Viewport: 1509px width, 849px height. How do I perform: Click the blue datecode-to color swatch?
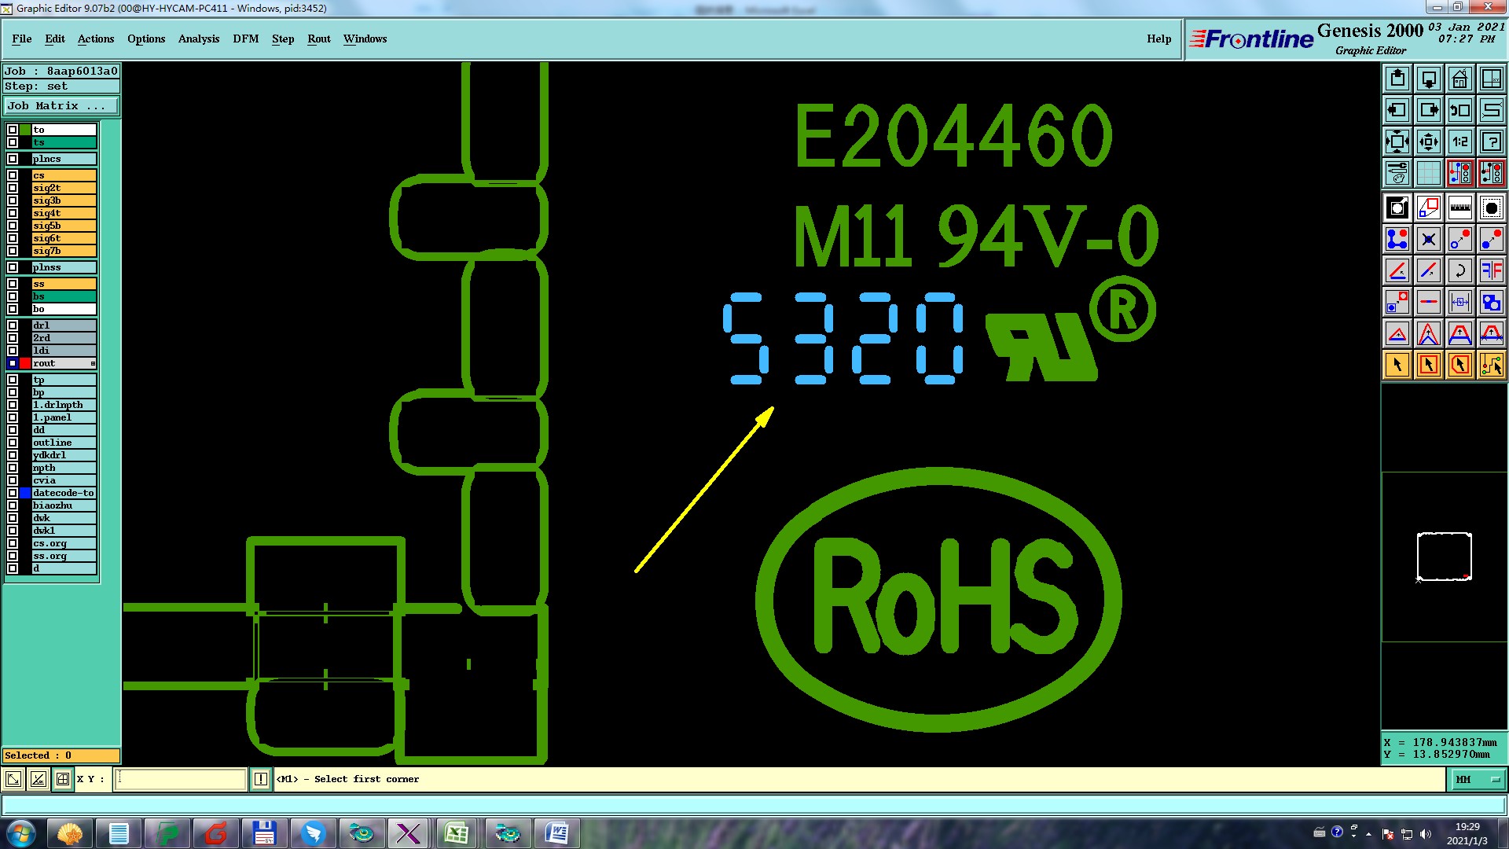pyautogui.click(x=25, y=493)
